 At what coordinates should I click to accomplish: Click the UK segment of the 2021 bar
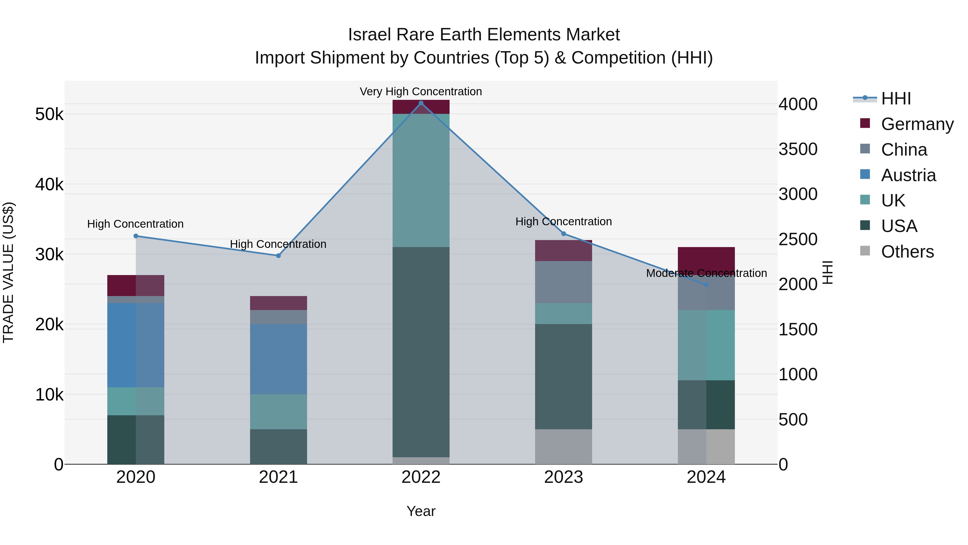(x=279, y=412)
